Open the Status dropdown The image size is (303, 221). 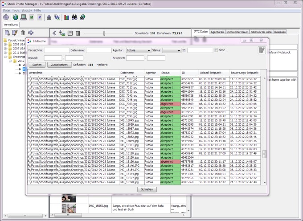coord(172,50)
